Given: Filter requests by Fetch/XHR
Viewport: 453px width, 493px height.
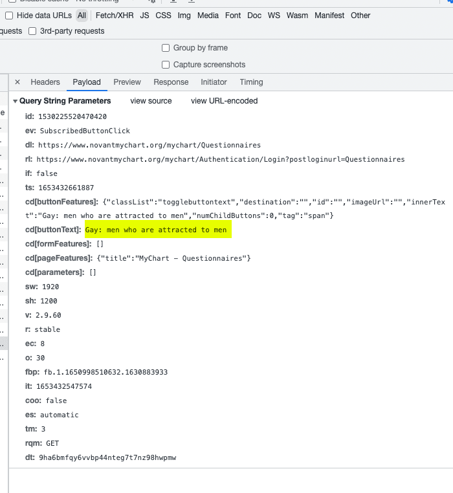Looking at the screenshot, I should (115, 16).
